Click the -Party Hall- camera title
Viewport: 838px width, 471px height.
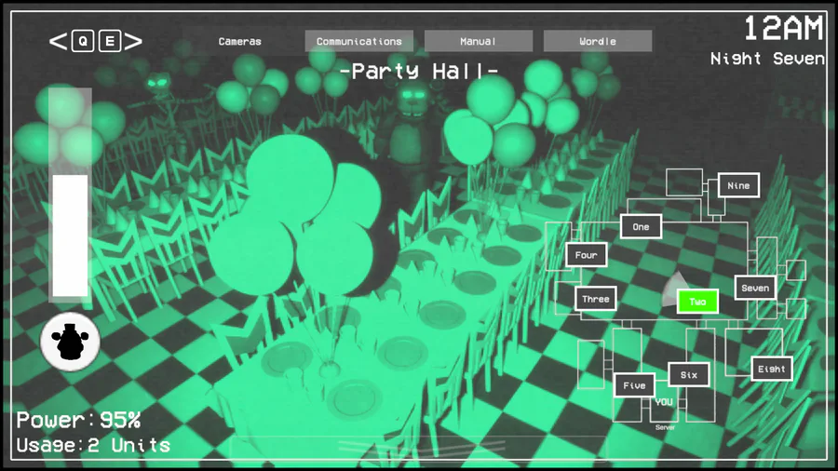pyautogui.click(x=419, y=71)
